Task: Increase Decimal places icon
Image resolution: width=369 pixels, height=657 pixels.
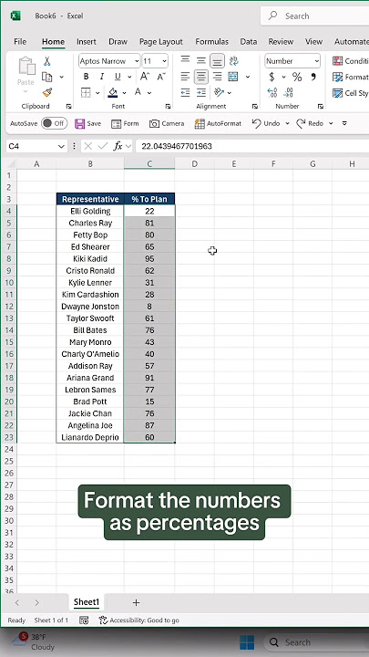Action: click(x=272, y=92)
